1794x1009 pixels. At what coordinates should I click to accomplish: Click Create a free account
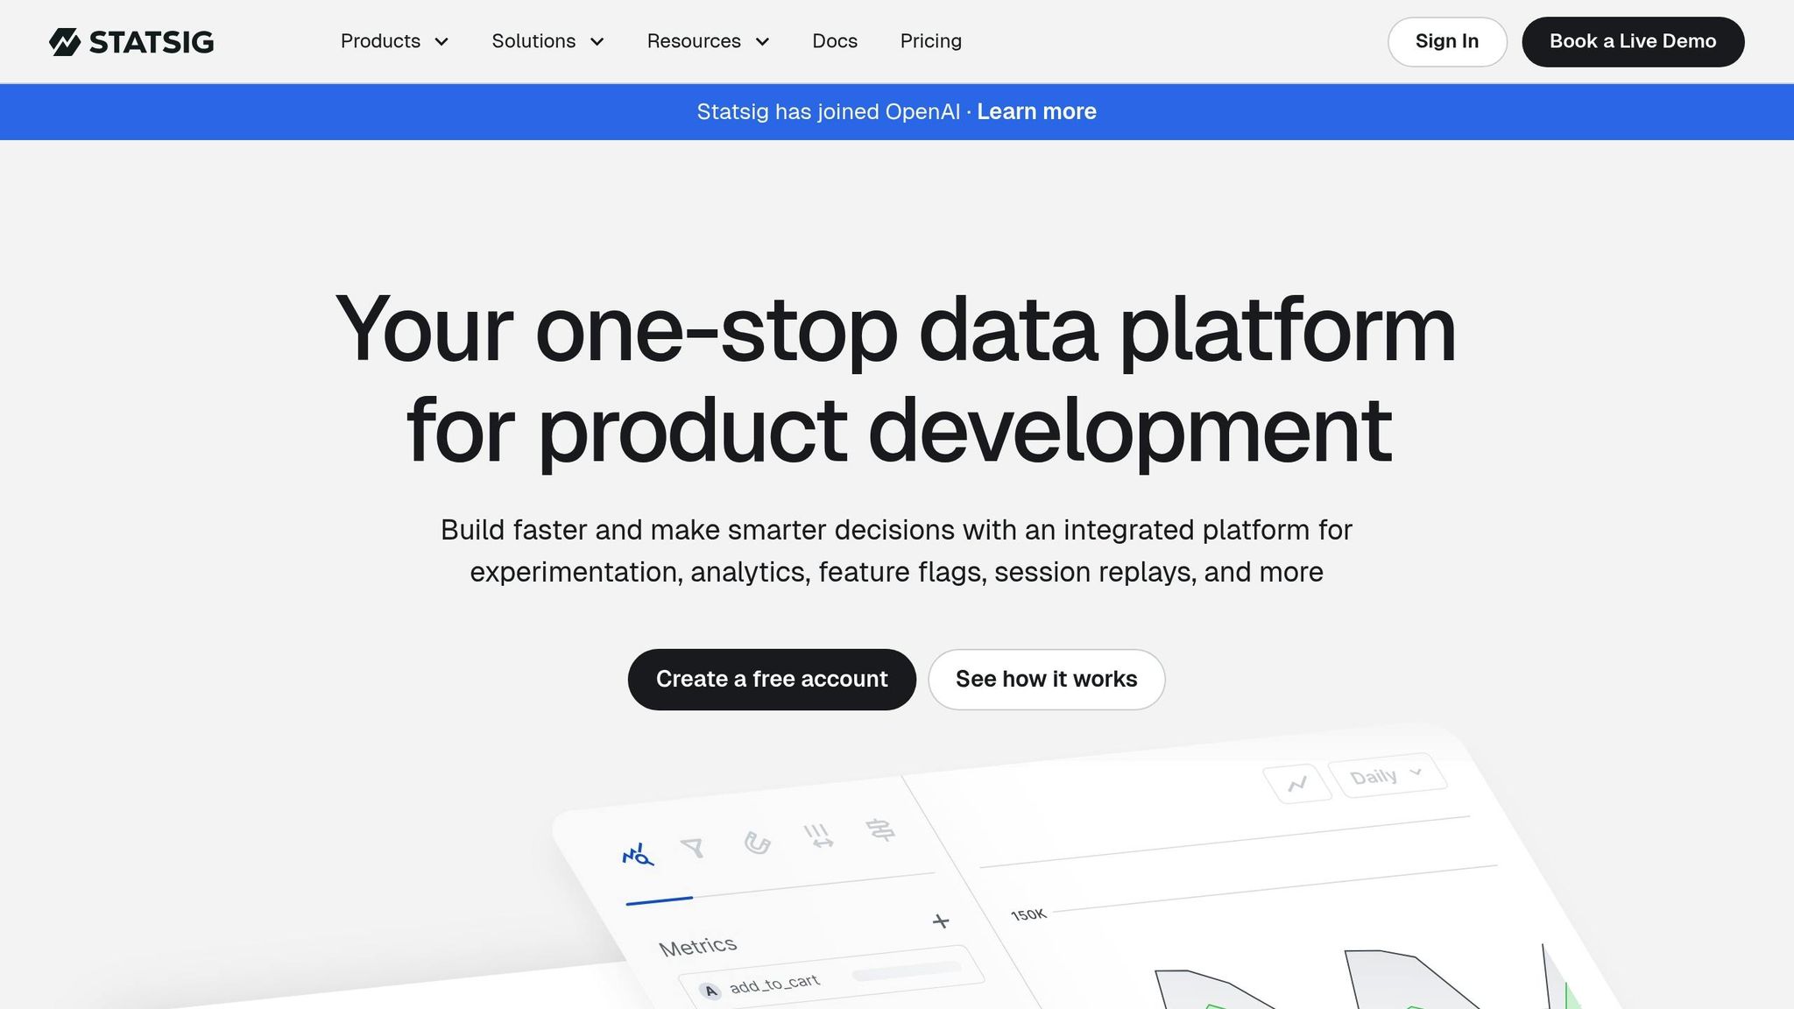pos(771,679)
